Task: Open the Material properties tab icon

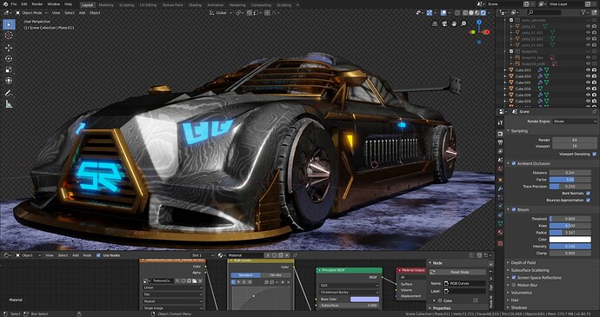Action: coord(500,232)
